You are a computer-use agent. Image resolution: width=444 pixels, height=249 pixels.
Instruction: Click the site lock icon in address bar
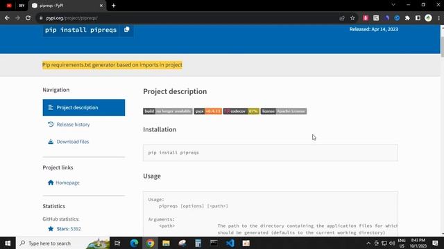tap(41, 18)
